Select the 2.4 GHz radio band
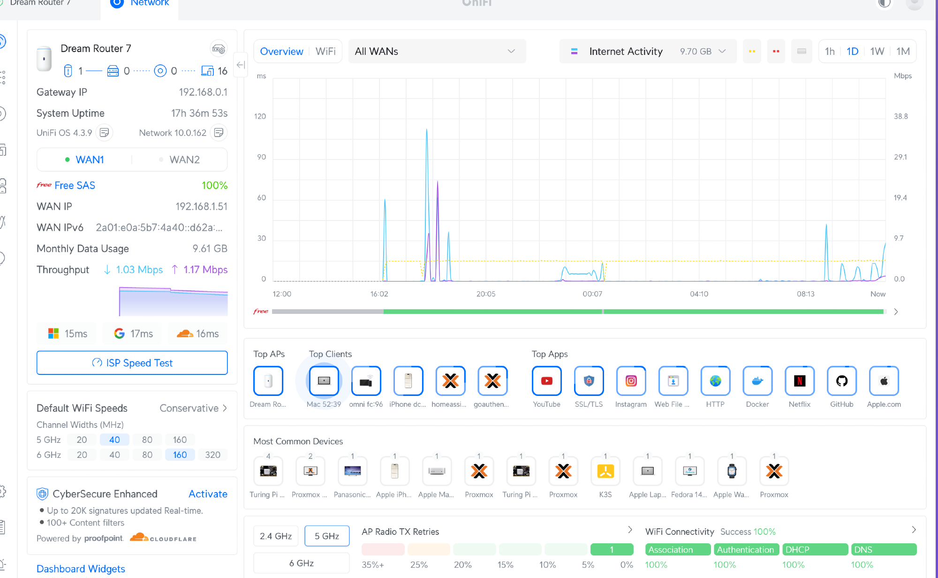Screen dimensions: 938x578 coord(276,536)
